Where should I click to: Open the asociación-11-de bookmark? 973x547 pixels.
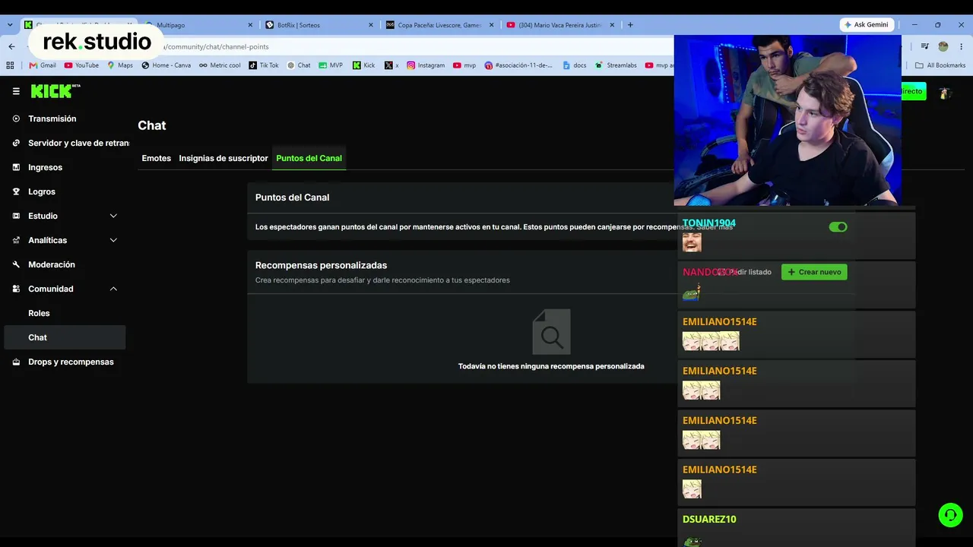pyautogui.click(x=518, y=65)
